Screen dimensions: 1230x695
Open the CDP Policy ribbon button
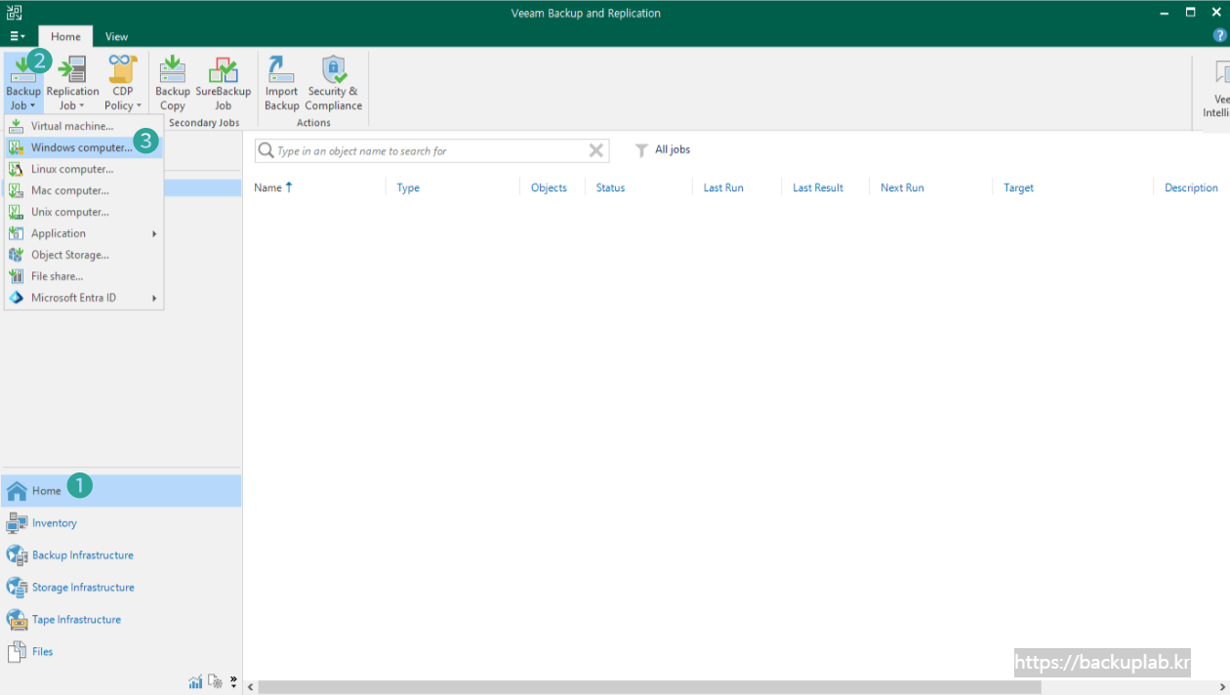123,83
